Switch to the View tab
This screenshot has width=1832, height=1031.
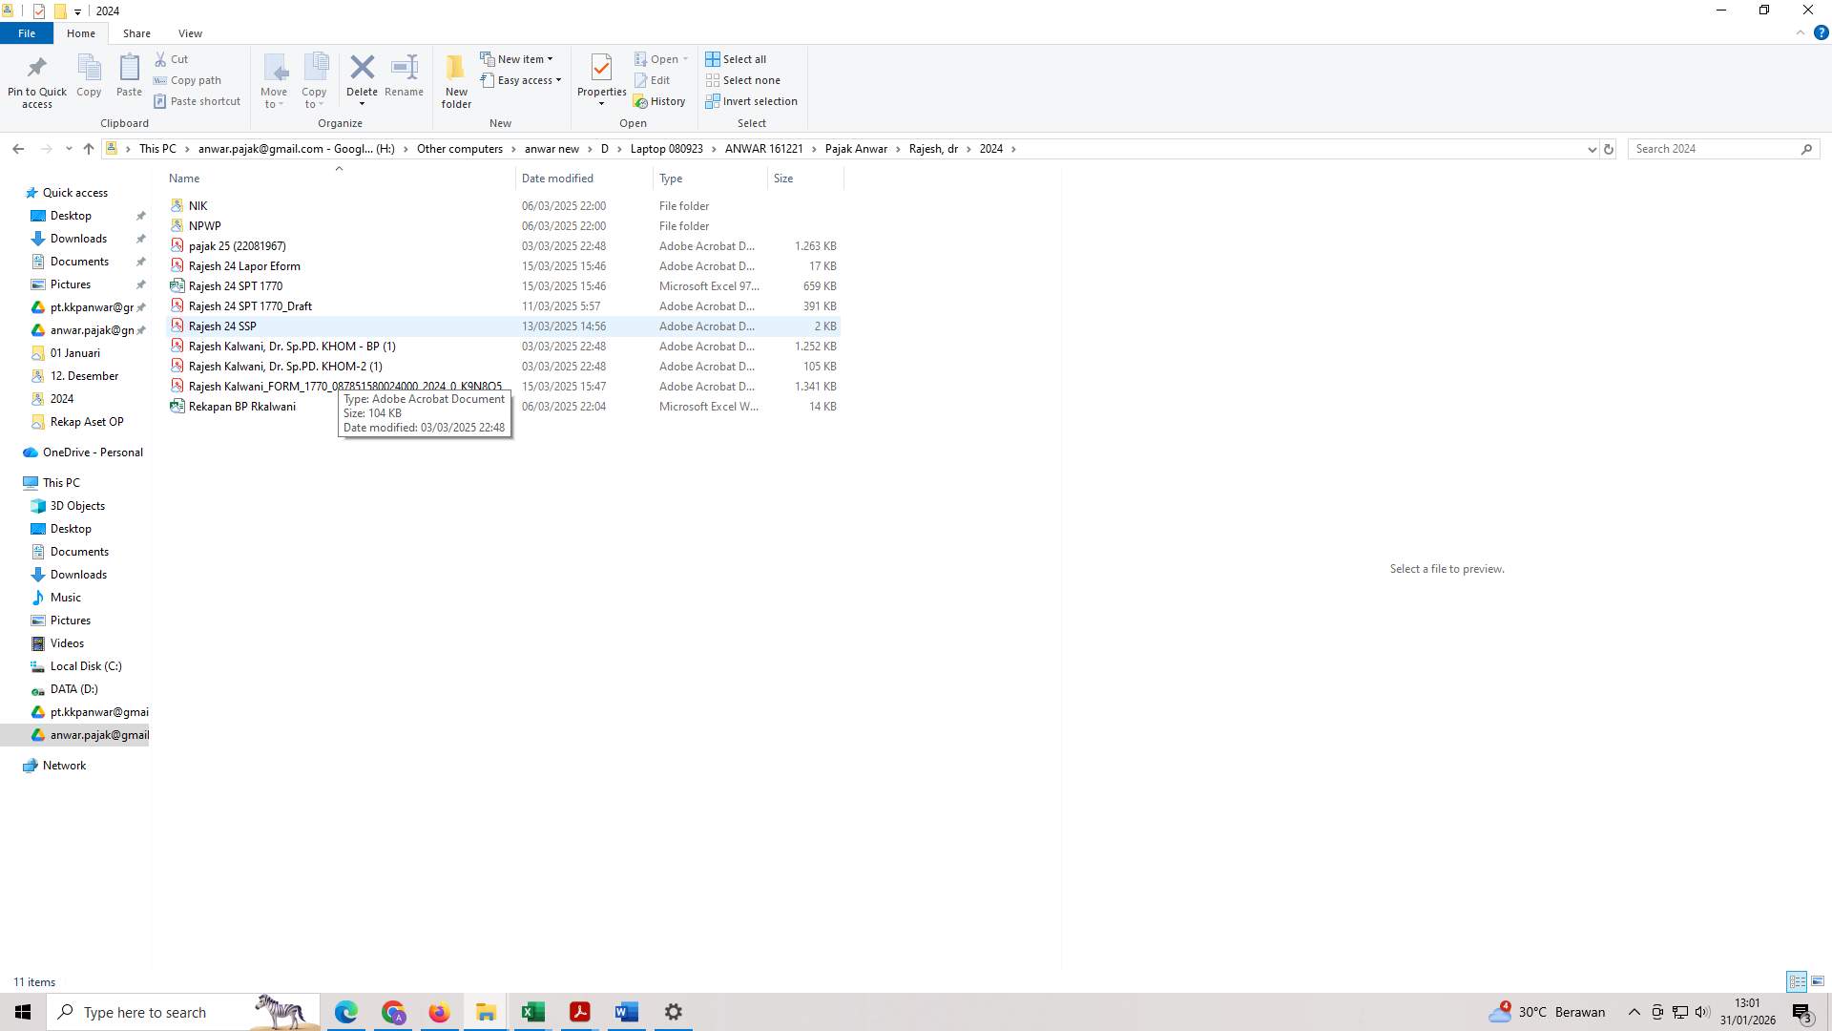(x=190, y=32)
